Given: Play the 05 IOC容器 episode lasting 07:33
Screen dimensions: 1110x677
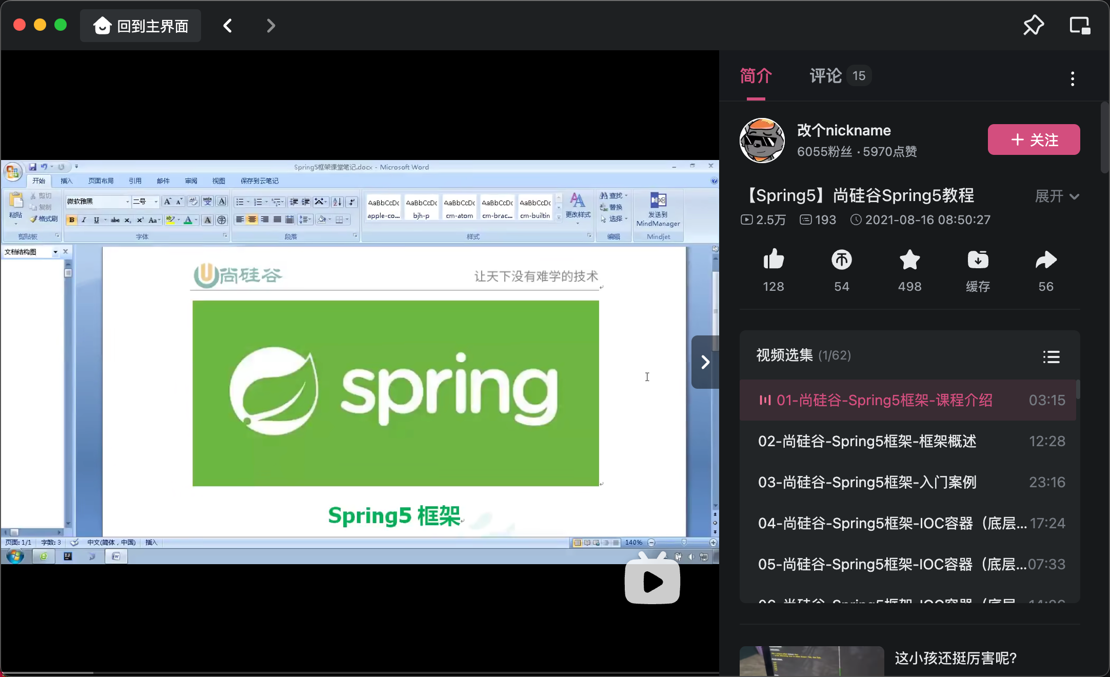Looking at the screenshot, I should [907, 564].
